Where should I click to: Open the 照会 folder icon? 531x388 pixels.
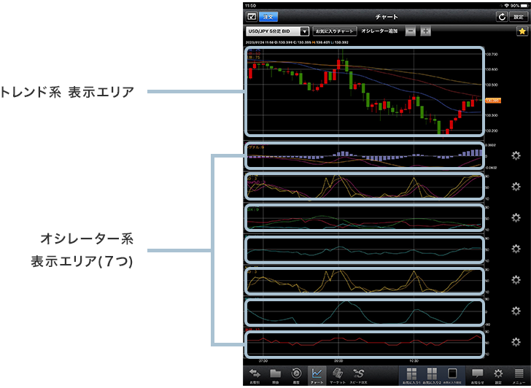275,374
